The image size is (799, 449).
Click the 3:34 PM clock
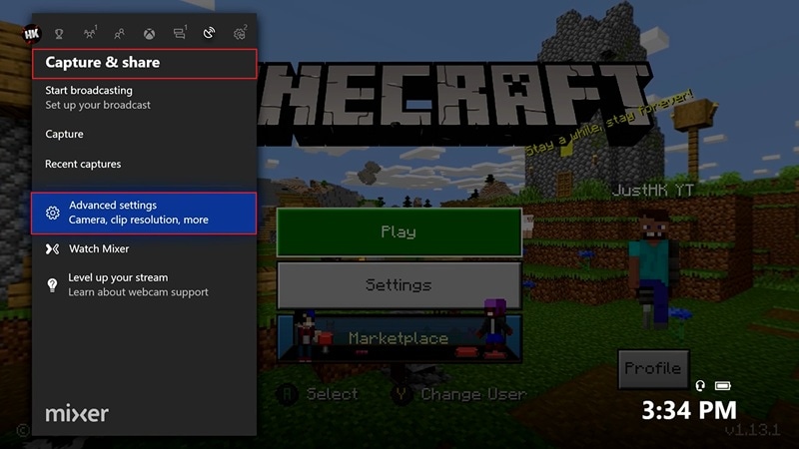[689, 410]
